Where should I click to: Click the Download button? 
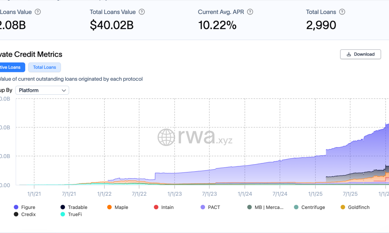tap(360, 54)
